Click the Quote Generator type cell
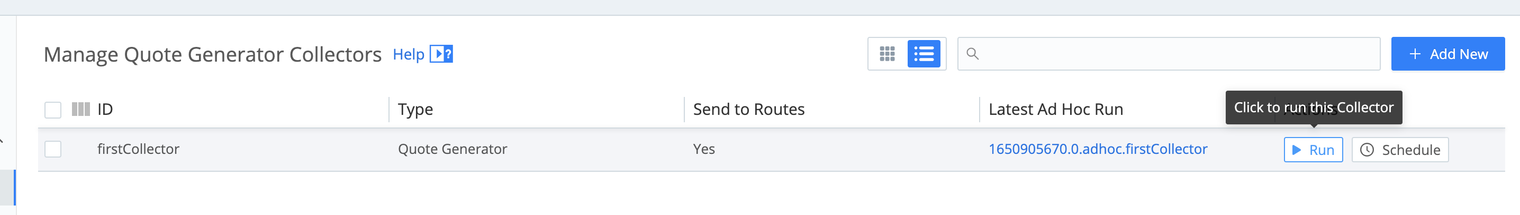Screen dimensions: 1520x215 [x=452, y=149]
